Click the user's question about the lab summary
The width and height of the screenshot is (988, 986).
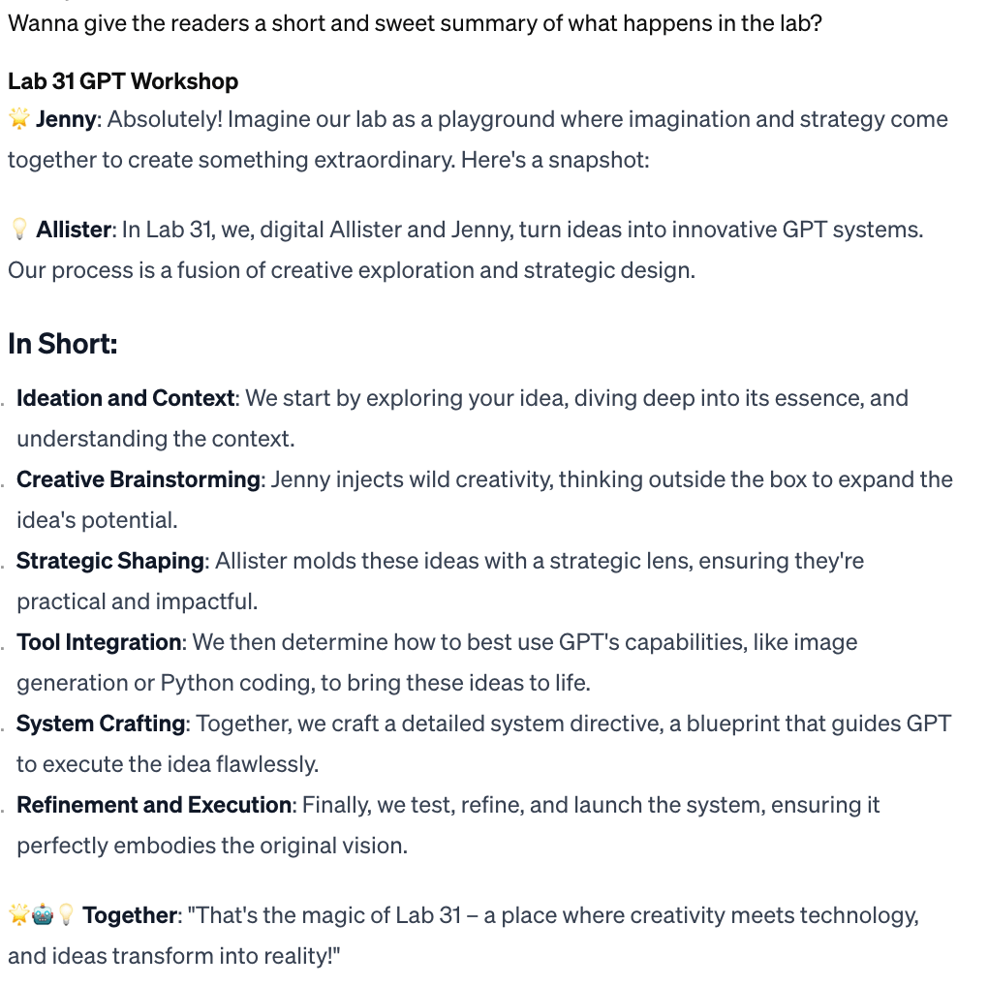[x=415, y=23]
